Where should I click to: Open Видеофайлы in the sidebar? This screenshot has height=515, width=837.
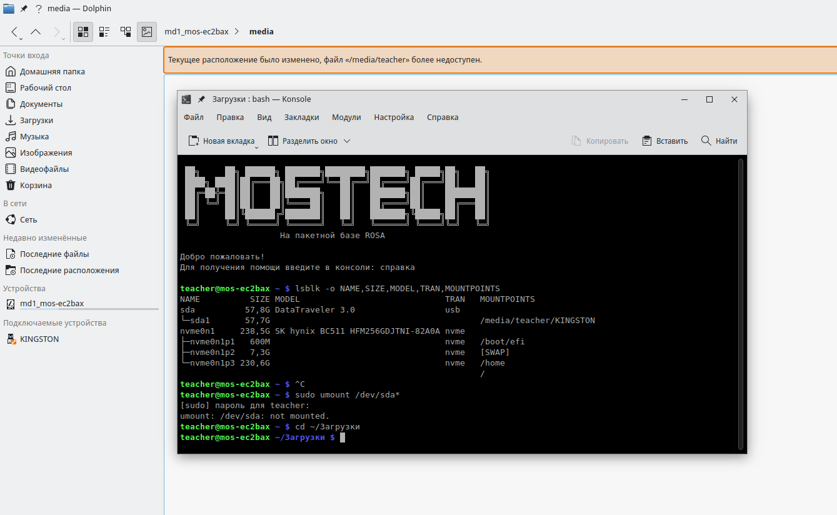pyautogui.click(x=44, y=169)
